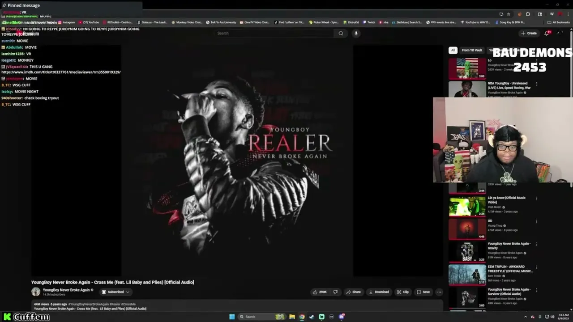Open options for Survivor video
Screen dimensions: 573x322
tap(537, 290)
